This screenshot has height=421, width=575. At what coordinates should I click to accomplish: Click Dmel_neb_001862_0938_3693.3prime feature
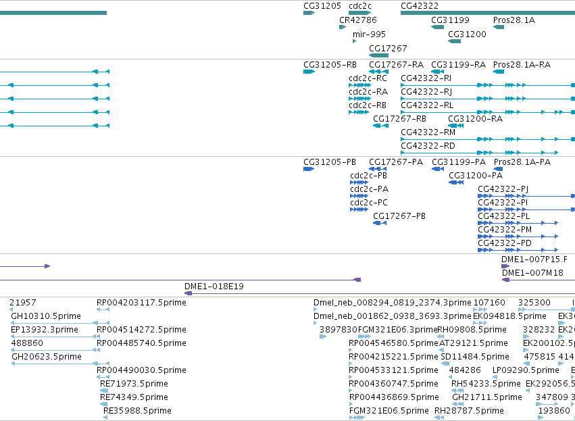coord(316,324)
